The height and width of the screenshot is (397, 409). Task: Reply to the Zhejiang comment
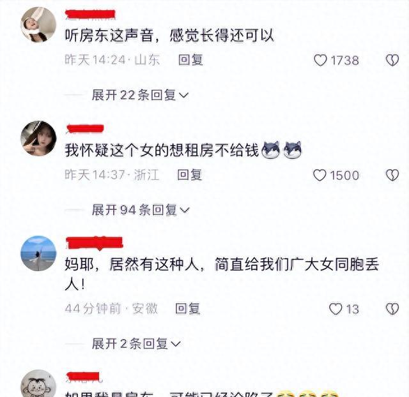pyautogui.click(x=190, y=175)
